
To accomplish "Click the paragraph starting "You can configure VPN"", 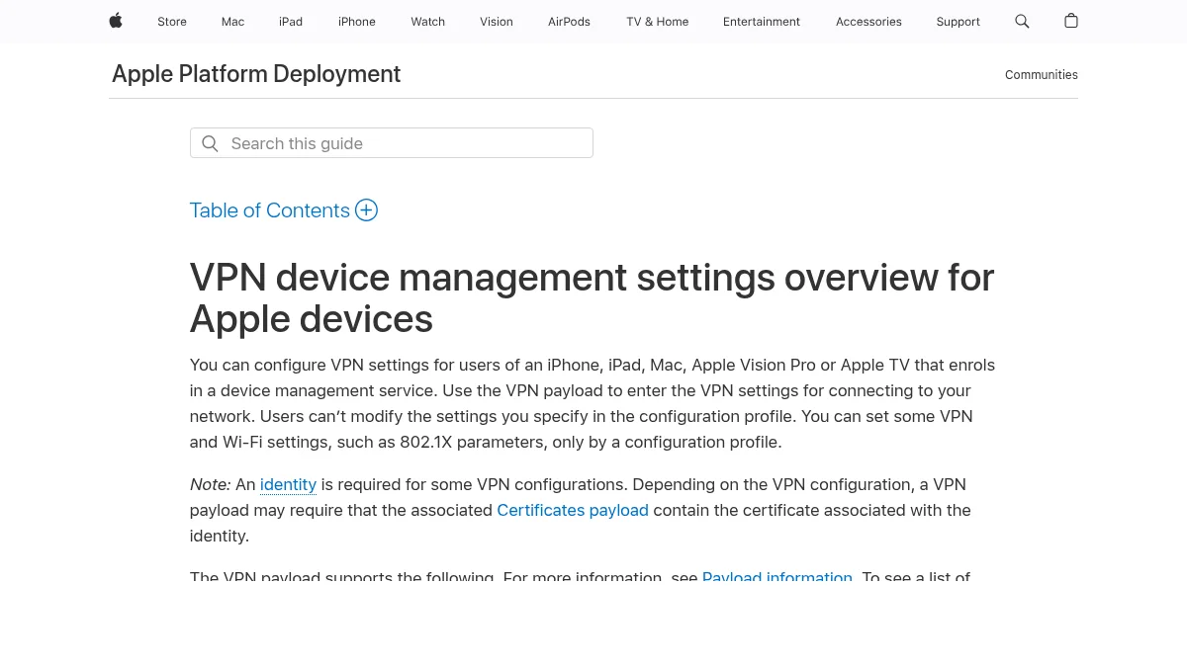I will click(x=593, y=403).
